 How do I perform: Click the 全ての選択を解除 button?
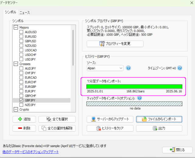click(x=57, y=128)
